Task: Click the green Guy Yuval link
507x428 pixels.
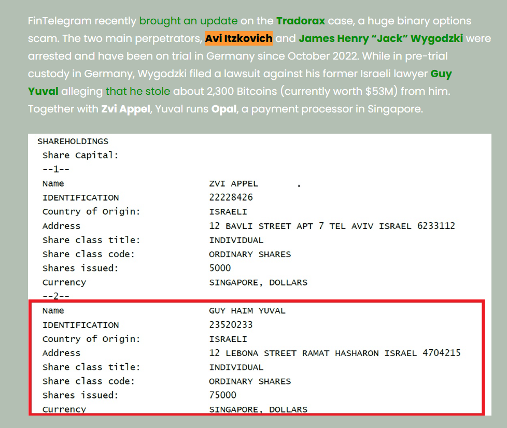Action: click(441, 74)
